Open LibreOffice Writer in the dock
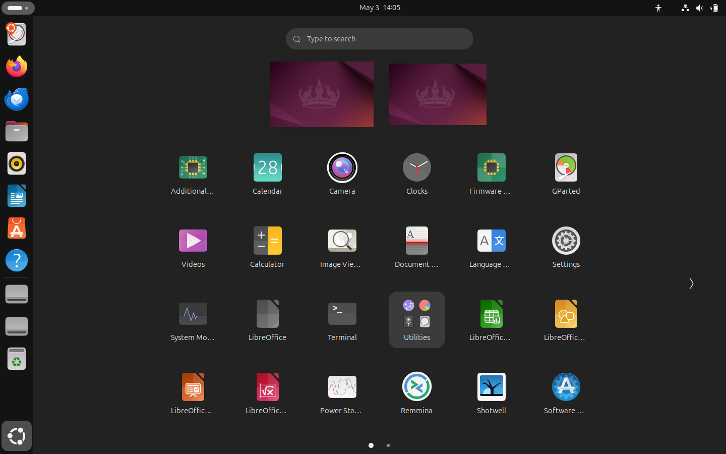Image resolution: width=726 pixels, height=454 pixels. 17,196
